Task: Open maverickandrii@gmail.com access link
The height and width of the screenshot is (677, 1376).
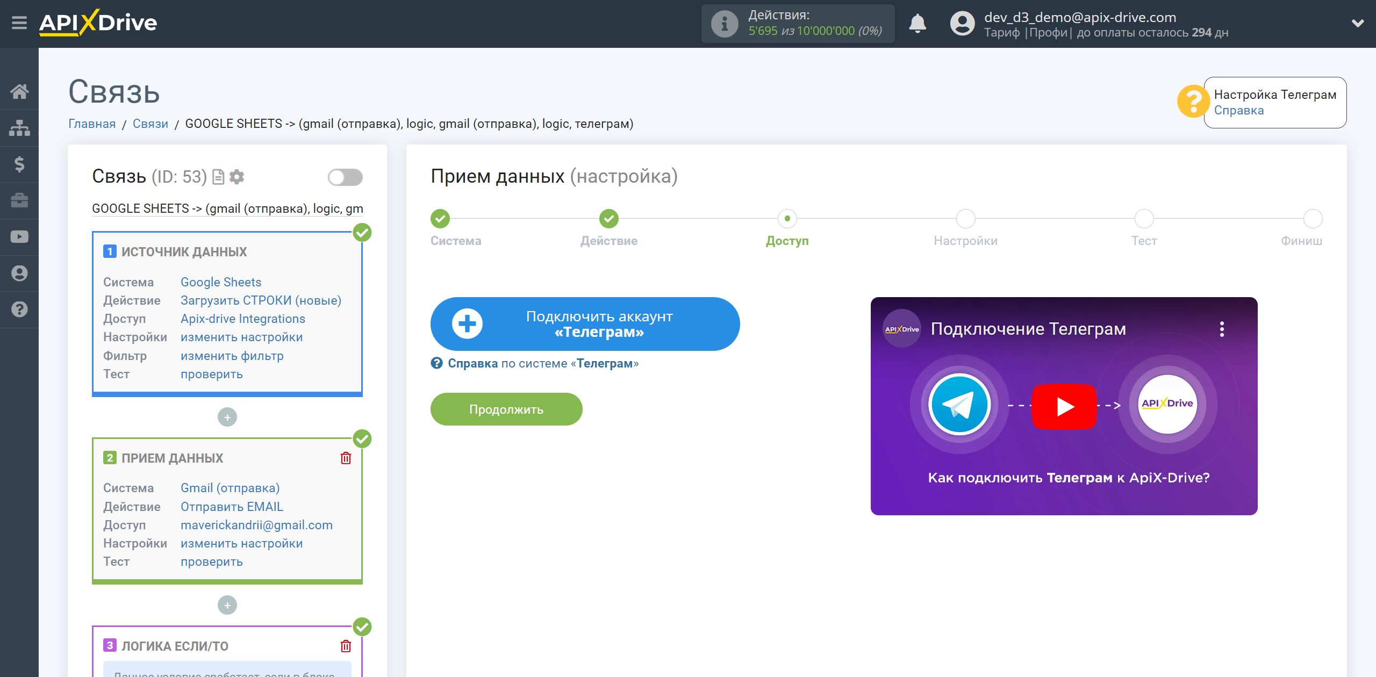Action: click(x=256, y=525)
